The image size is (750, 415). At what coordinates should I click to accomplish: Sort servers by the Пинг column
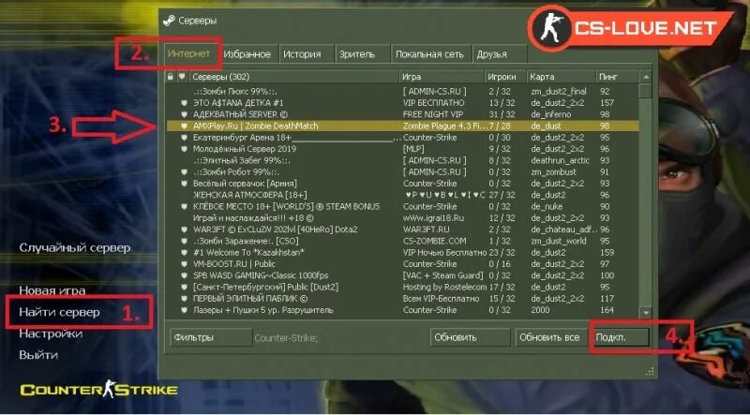617,77
